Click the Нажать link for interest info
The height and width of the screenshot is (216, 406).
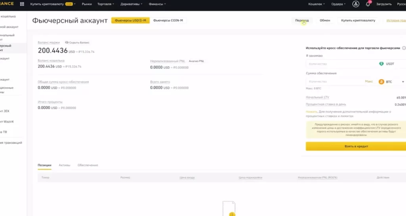[x=312, y=112]
